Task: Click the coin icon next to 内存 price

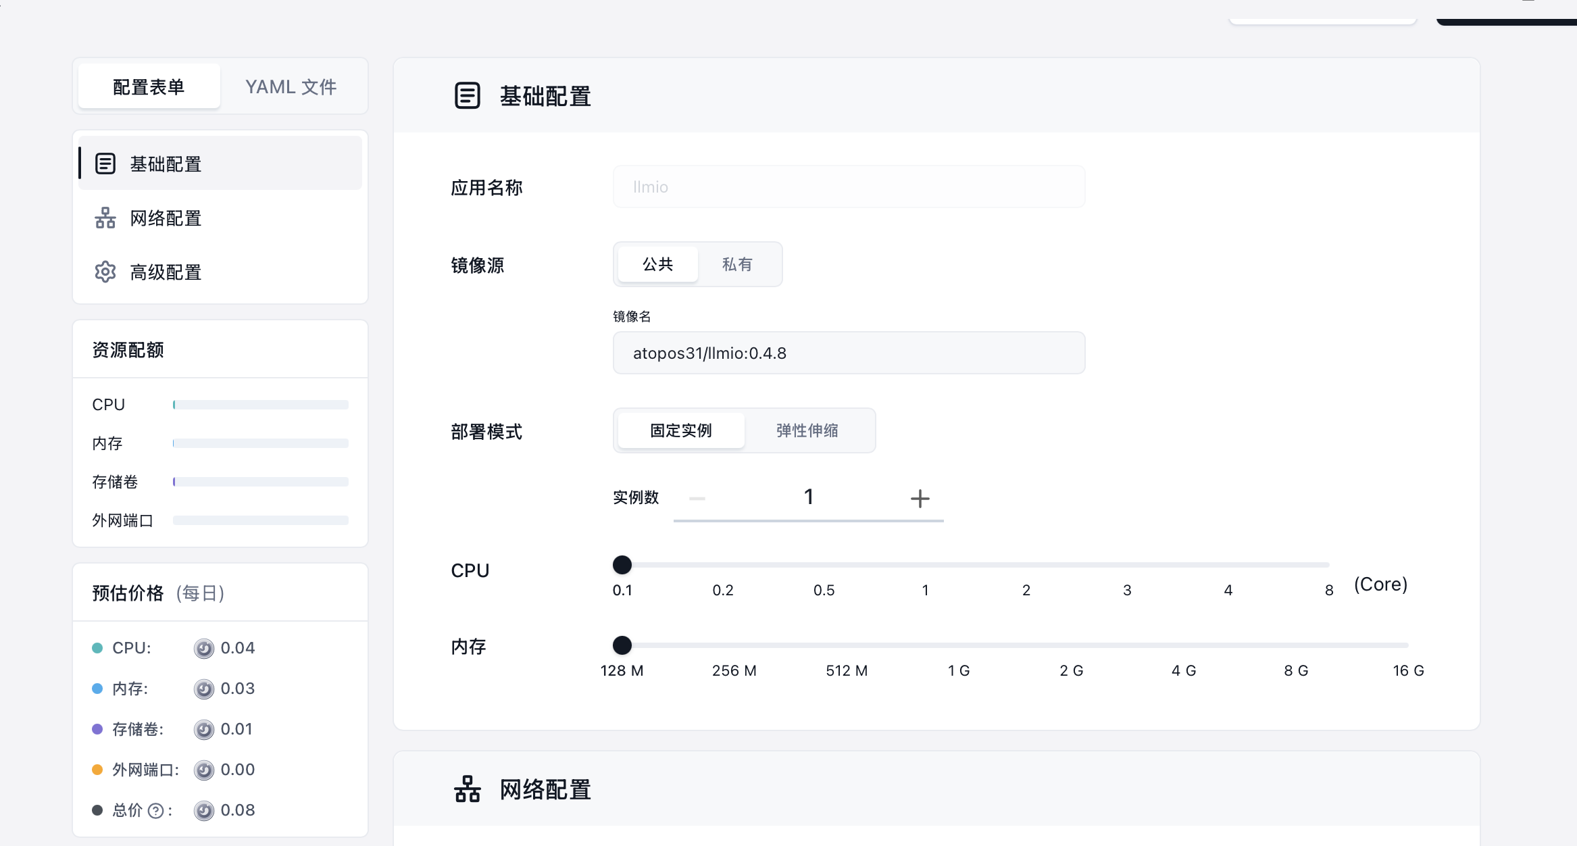Action: (203, 689)
